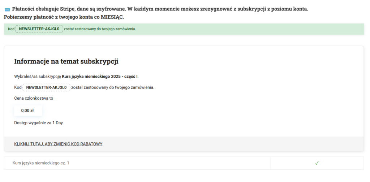370x182 pixels.
Task: Click the credit card icon near Płatności
Action: [x=7, y=10]
